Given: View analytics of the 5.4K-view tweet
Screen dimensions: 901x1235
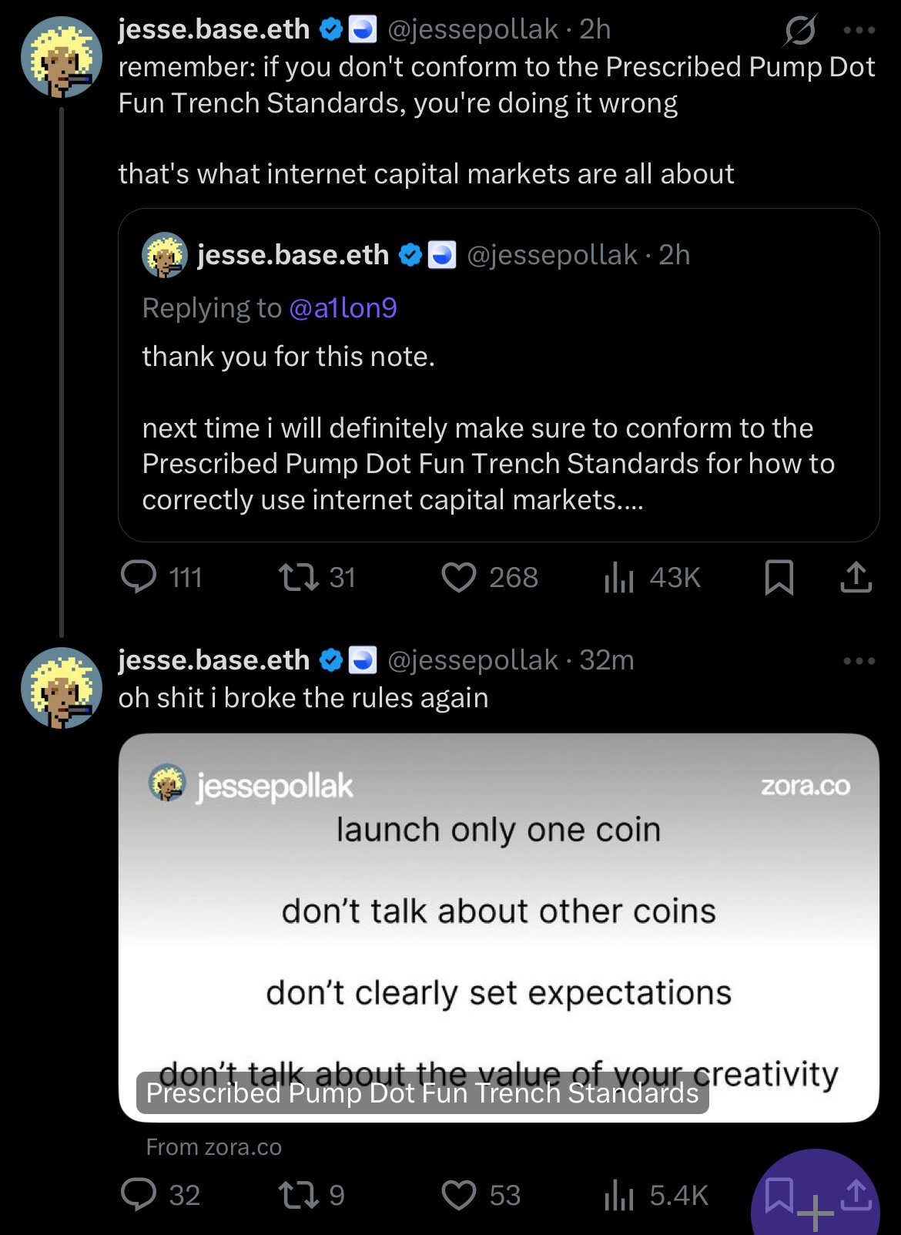Looking at the screenshot, I should click(x=618, y=1195).
